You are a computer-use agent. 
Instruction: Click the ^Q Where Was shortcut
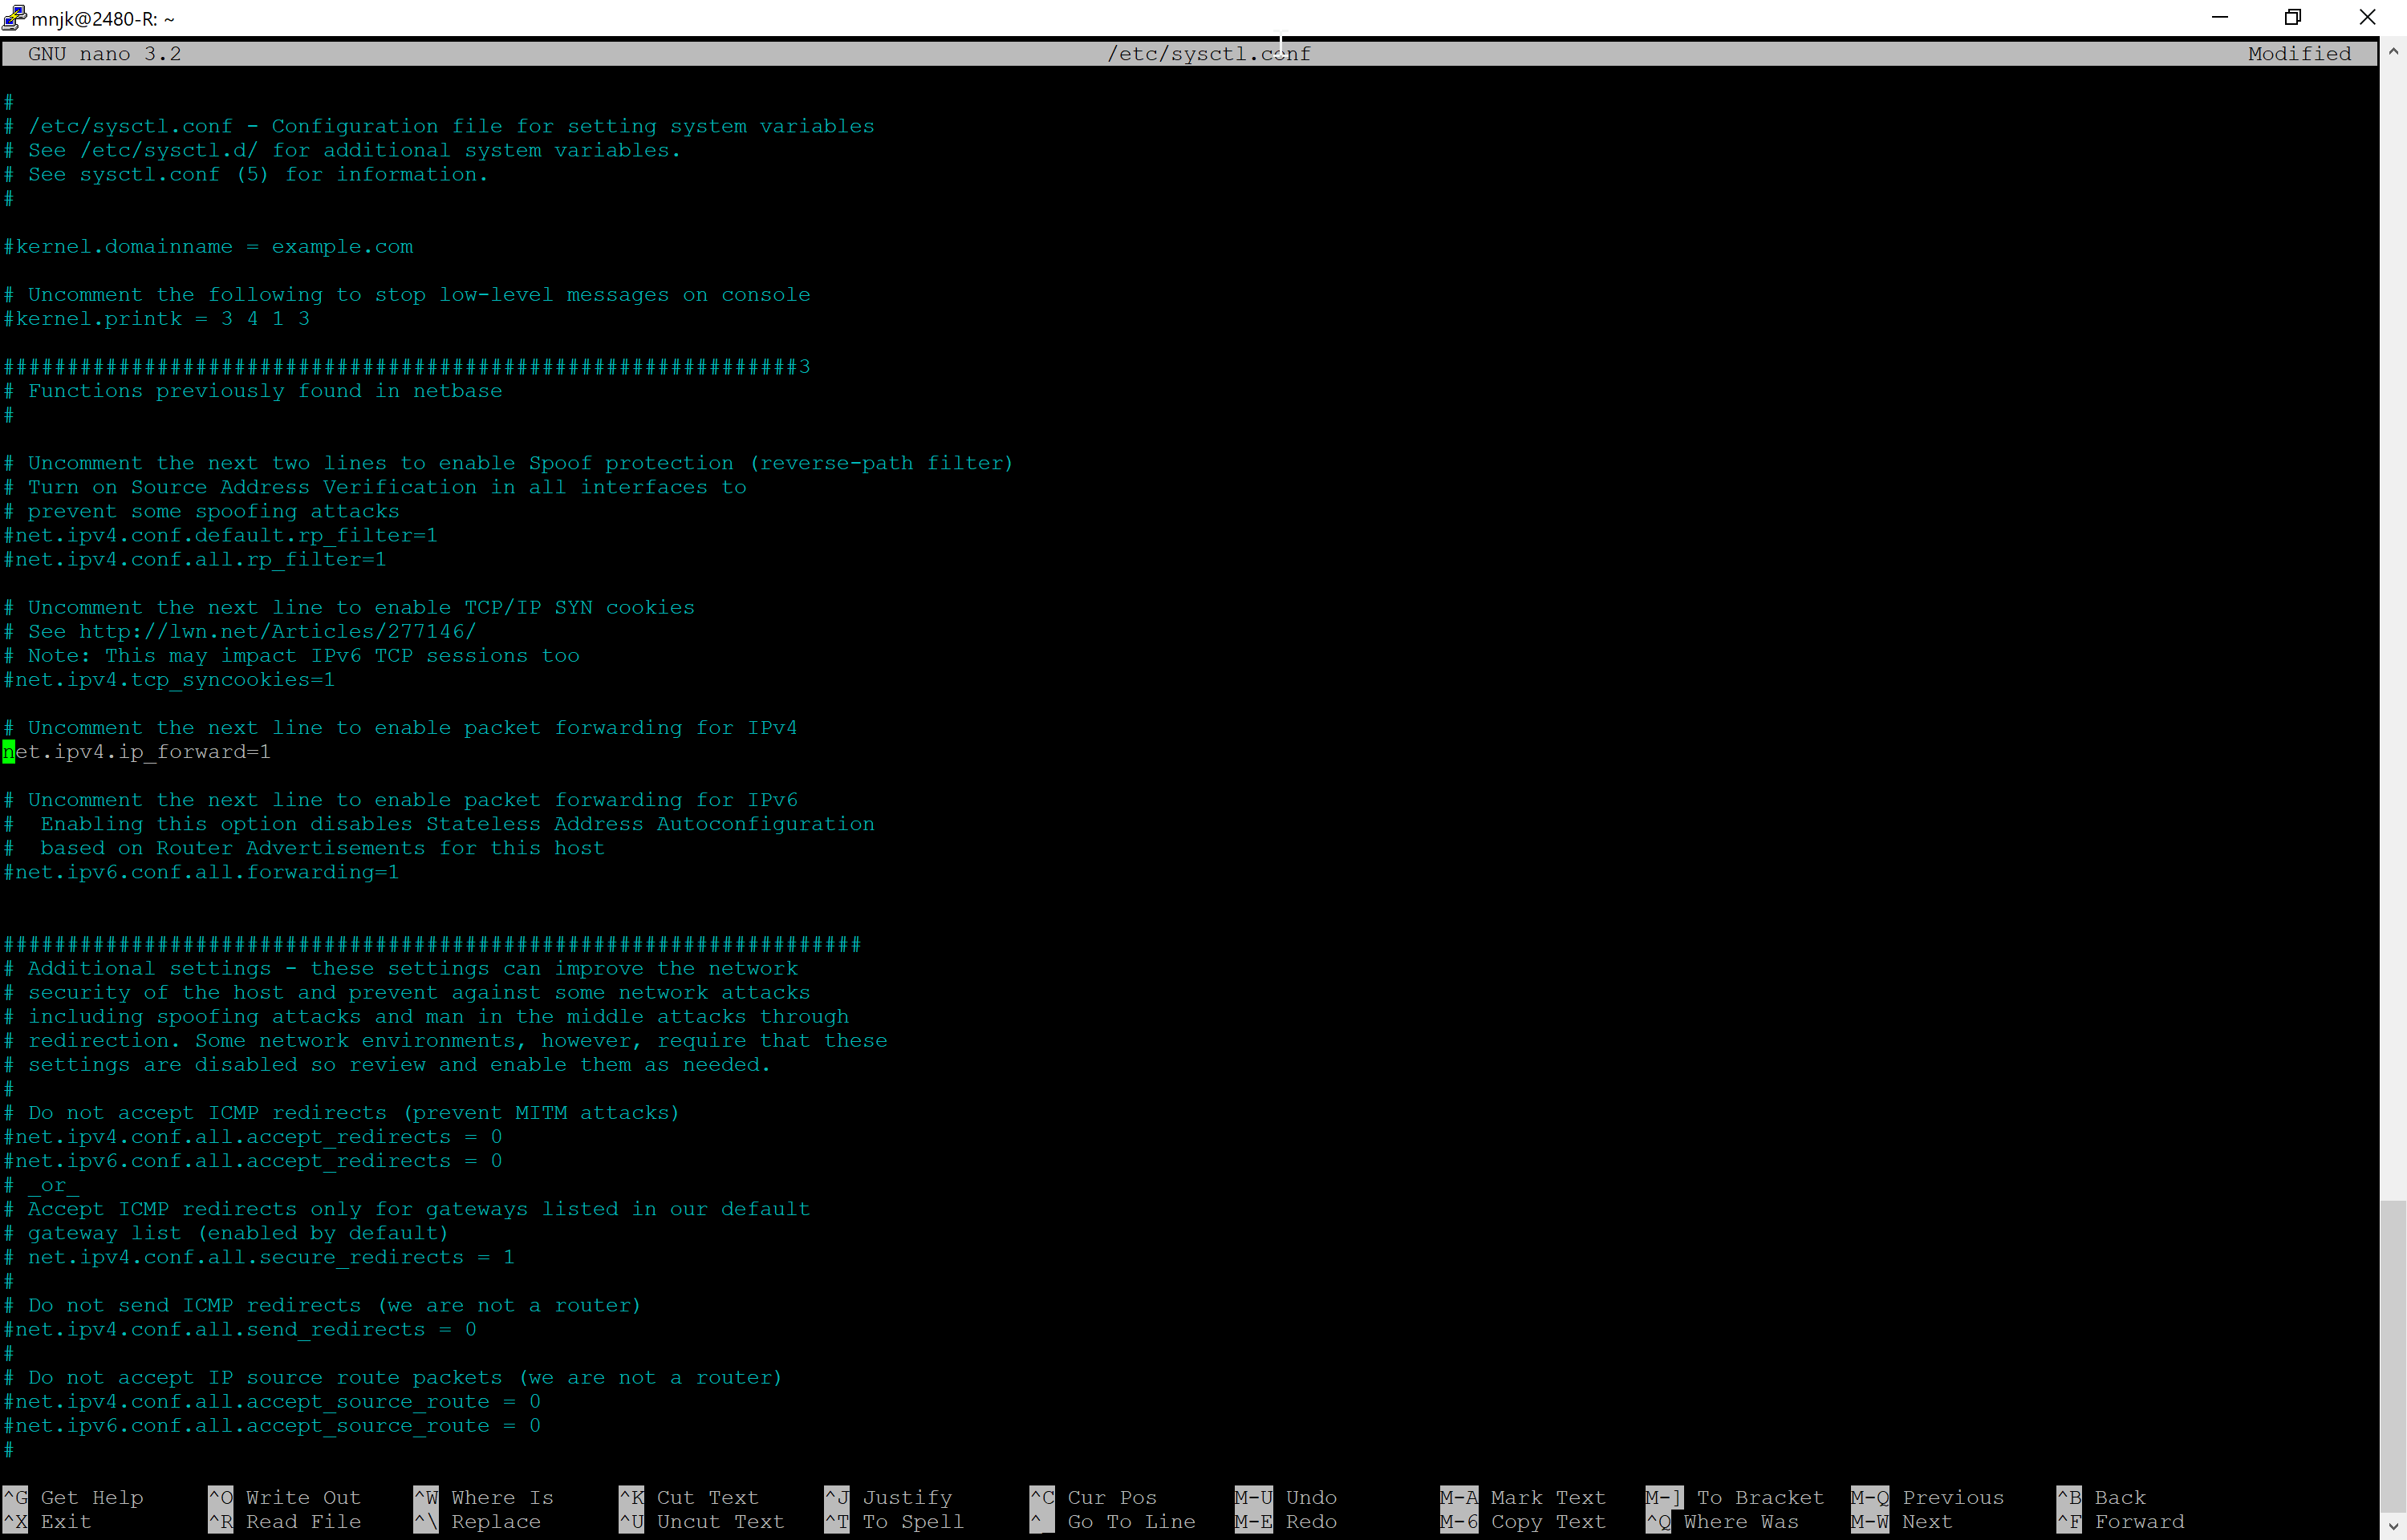(1722, 1521)
